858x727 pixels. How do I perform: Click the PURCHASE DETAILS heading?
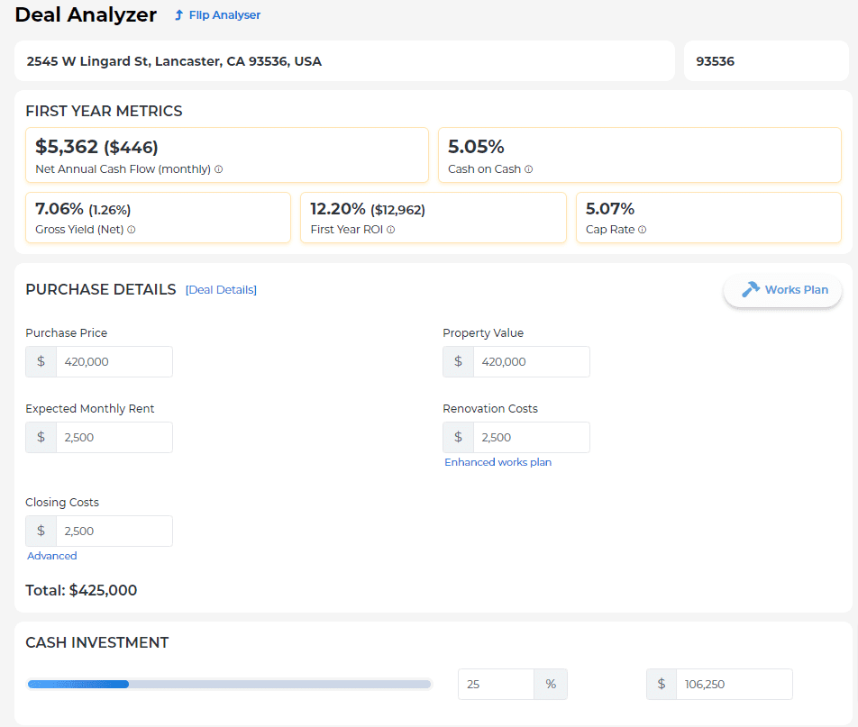point(101,289)
